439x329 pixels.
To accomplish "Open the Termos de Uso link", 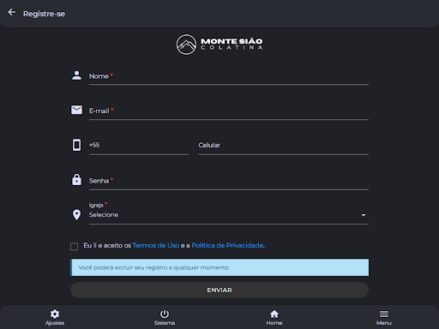I will click(x=156, y=245).
